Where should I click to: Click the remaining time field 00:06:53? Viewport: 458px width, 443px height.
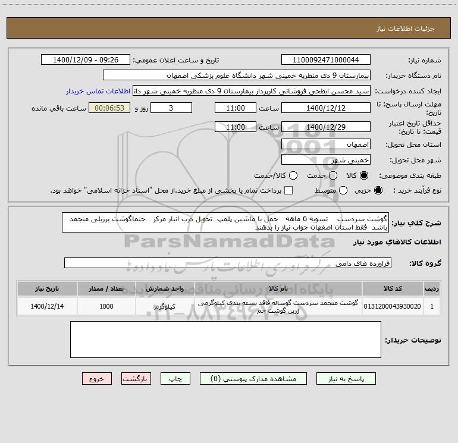click(109, 108)
